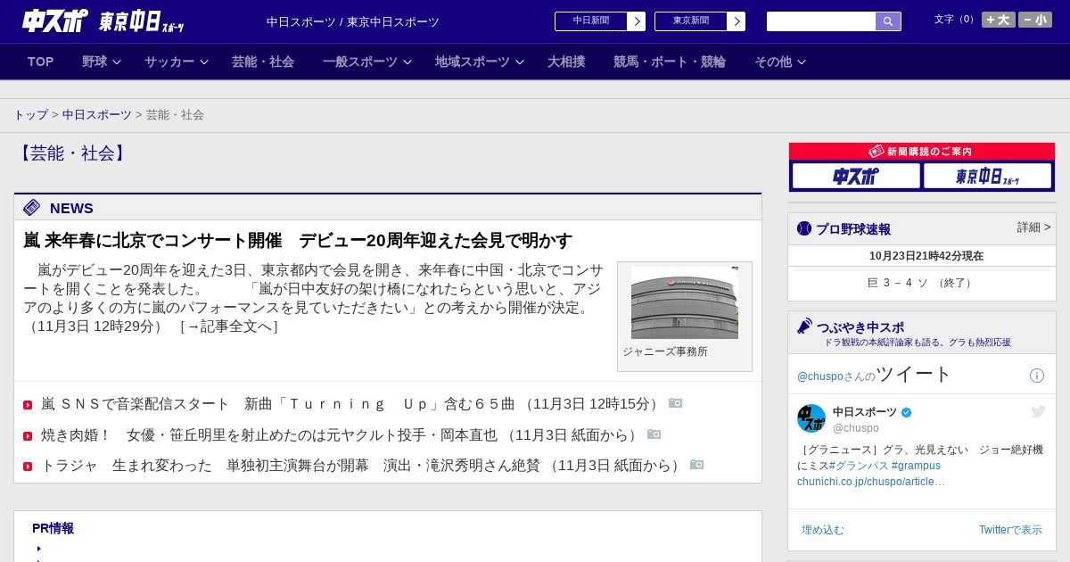Screen dimensions: 1070x562
Task: Click 中スポ subscription banner button
Action: point(856,176)
